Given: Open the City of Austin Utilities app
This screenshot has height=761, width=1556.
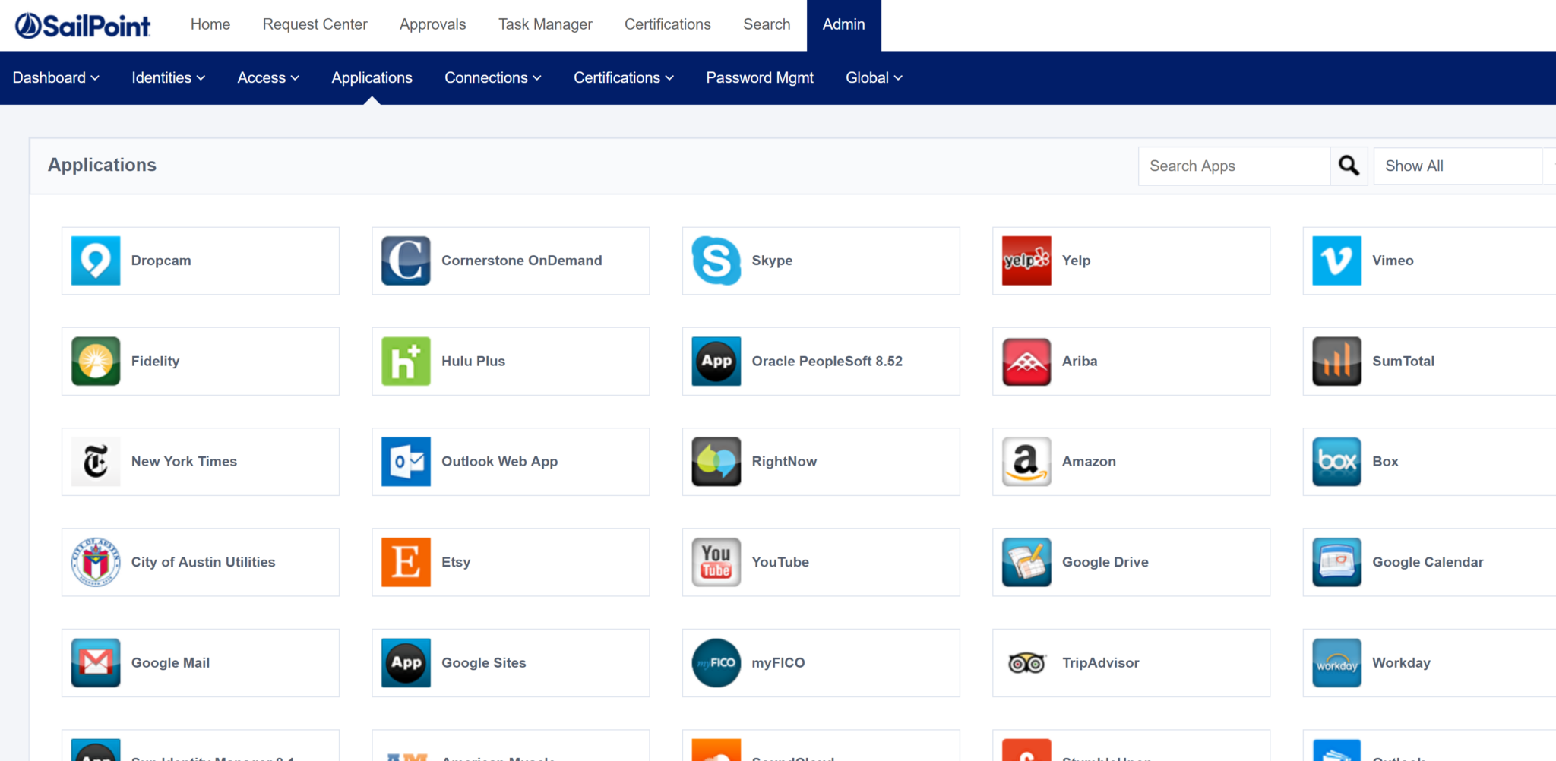Looking at the screenshot, I should click(x=200, y=562).
